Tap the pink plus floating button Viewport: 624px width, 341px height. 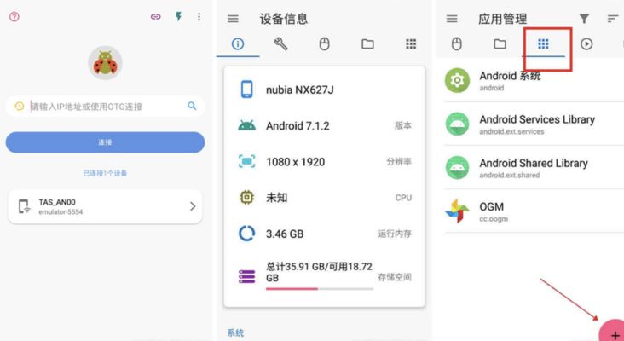click(x=612, y=331)
